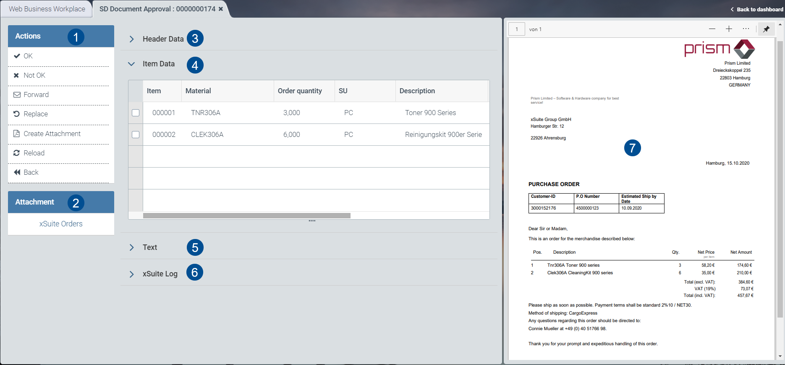This screenshot has height=365, width=785.
Task: Click the Order quantity column header
Action: (x=304, y=91)
